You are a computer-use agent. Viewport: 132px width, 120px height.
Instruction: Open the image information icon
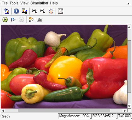click(16, 11)
